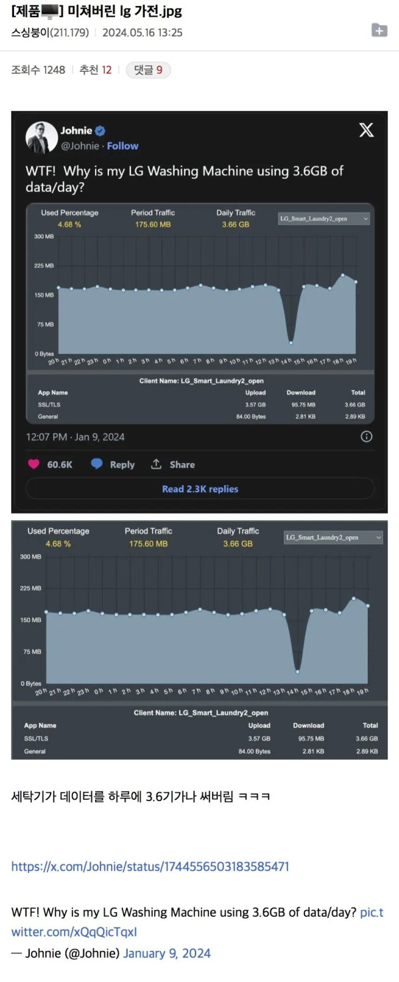Image resolution: width=399 pixels, height=982 pixels.
Task: Open the Read 2.3K replies button
Action: tap(199, 489)
